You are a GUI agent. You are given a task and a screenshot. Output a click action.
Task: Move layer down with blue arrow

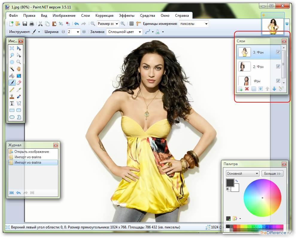[274, 89]
